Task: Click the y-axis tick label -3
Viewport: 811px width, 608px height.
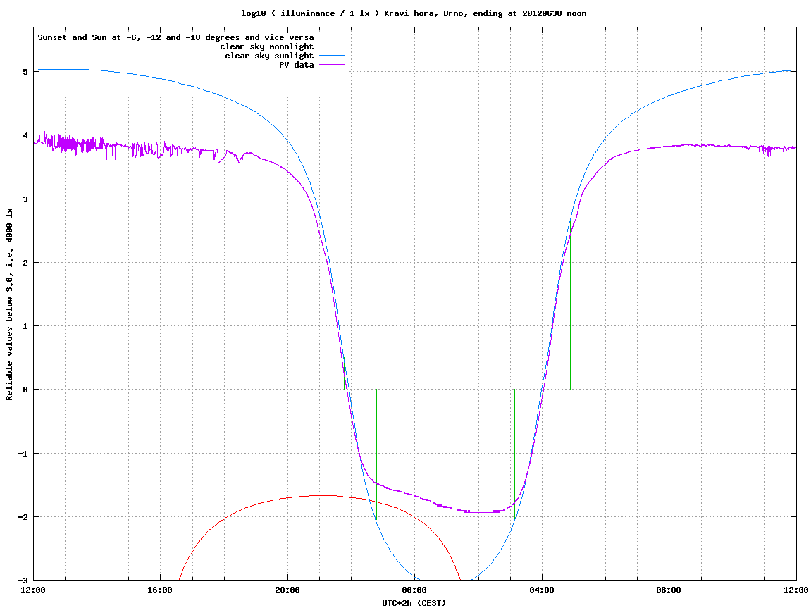Action: 23,581
